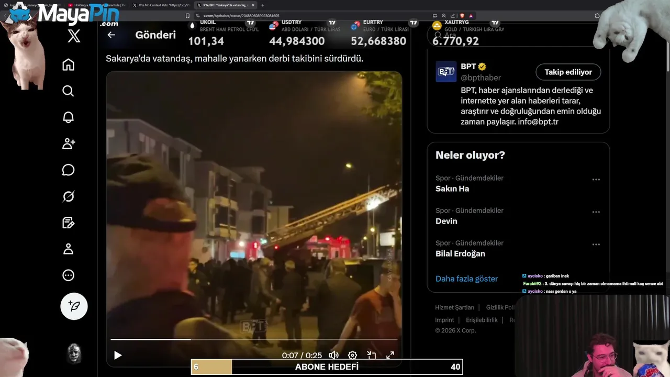Click the X search field labeled Ara

tap(518, 35)
